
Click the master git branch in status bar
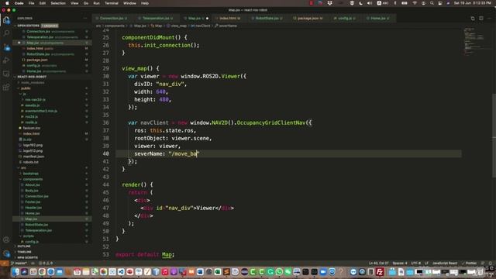tap(19, 263)
